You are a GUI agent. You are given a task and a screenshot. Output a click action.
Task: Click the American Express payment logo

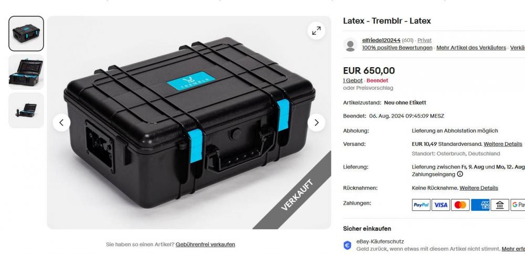(x=480, y=205)
